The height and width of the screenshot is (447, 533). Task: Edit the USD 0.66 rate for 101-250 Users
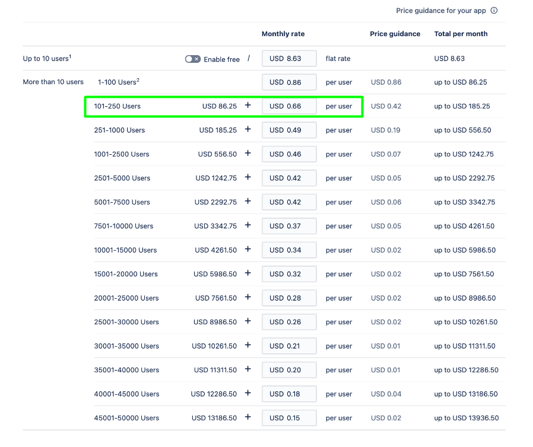tap(289, 106)
